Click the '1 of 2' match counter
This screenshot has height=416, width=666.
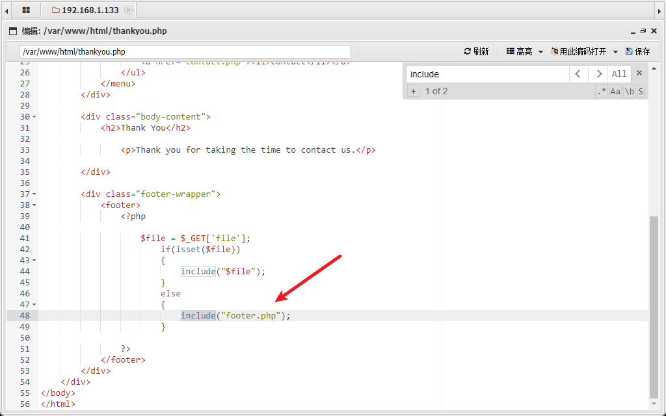(436, 91)
